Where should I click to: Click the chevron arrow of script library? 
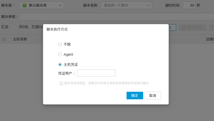[x=60, y=5]
